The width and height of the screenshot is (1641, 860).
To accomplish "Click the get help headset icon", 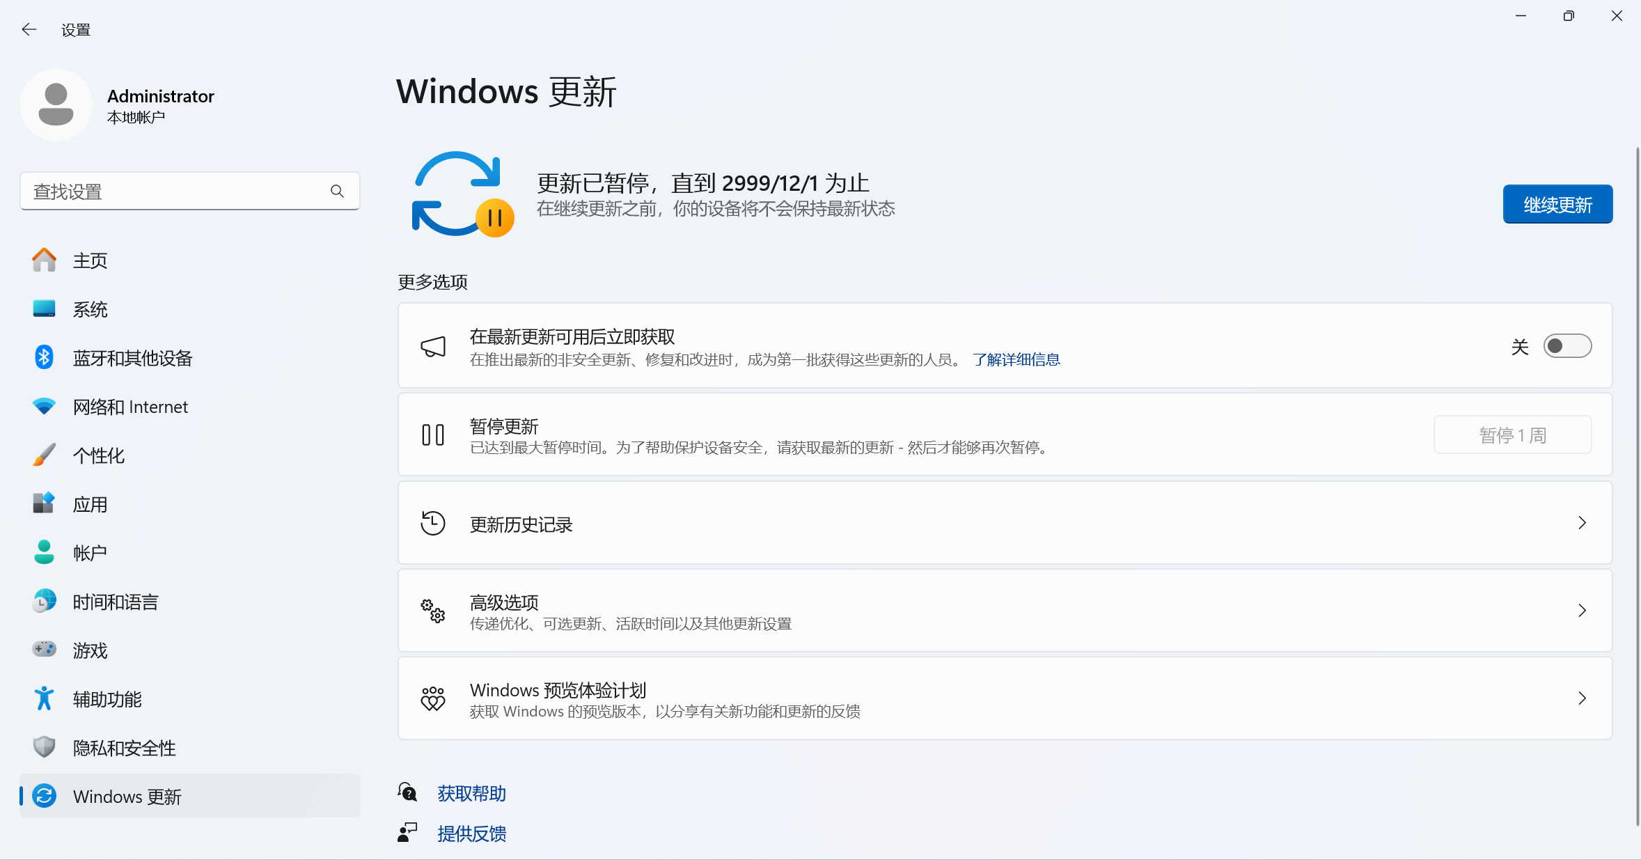I will (407, 792).
